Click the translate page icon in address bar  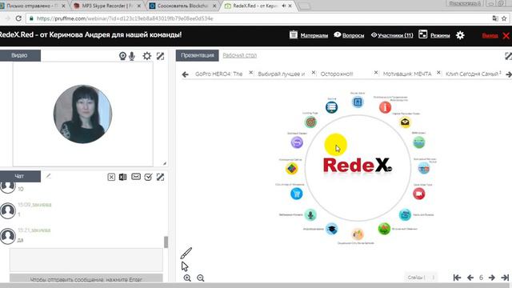[495, 18]
